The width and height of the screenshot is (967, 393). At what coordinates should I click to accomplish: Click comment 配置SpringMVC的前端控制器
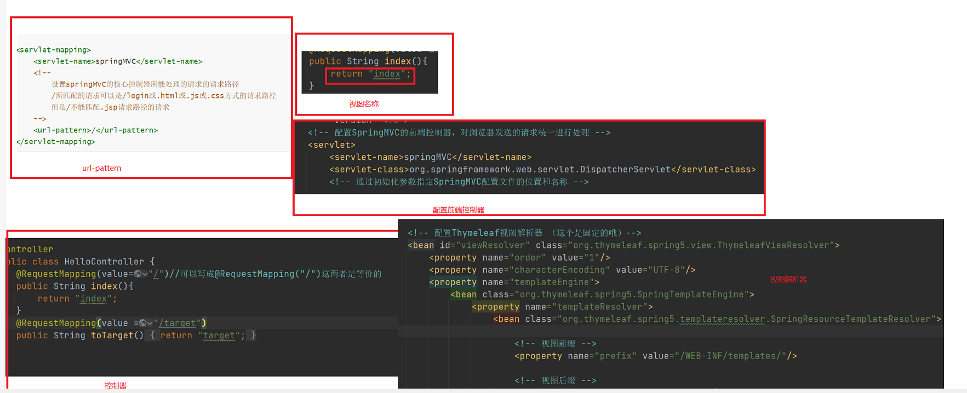click(459, 132)
